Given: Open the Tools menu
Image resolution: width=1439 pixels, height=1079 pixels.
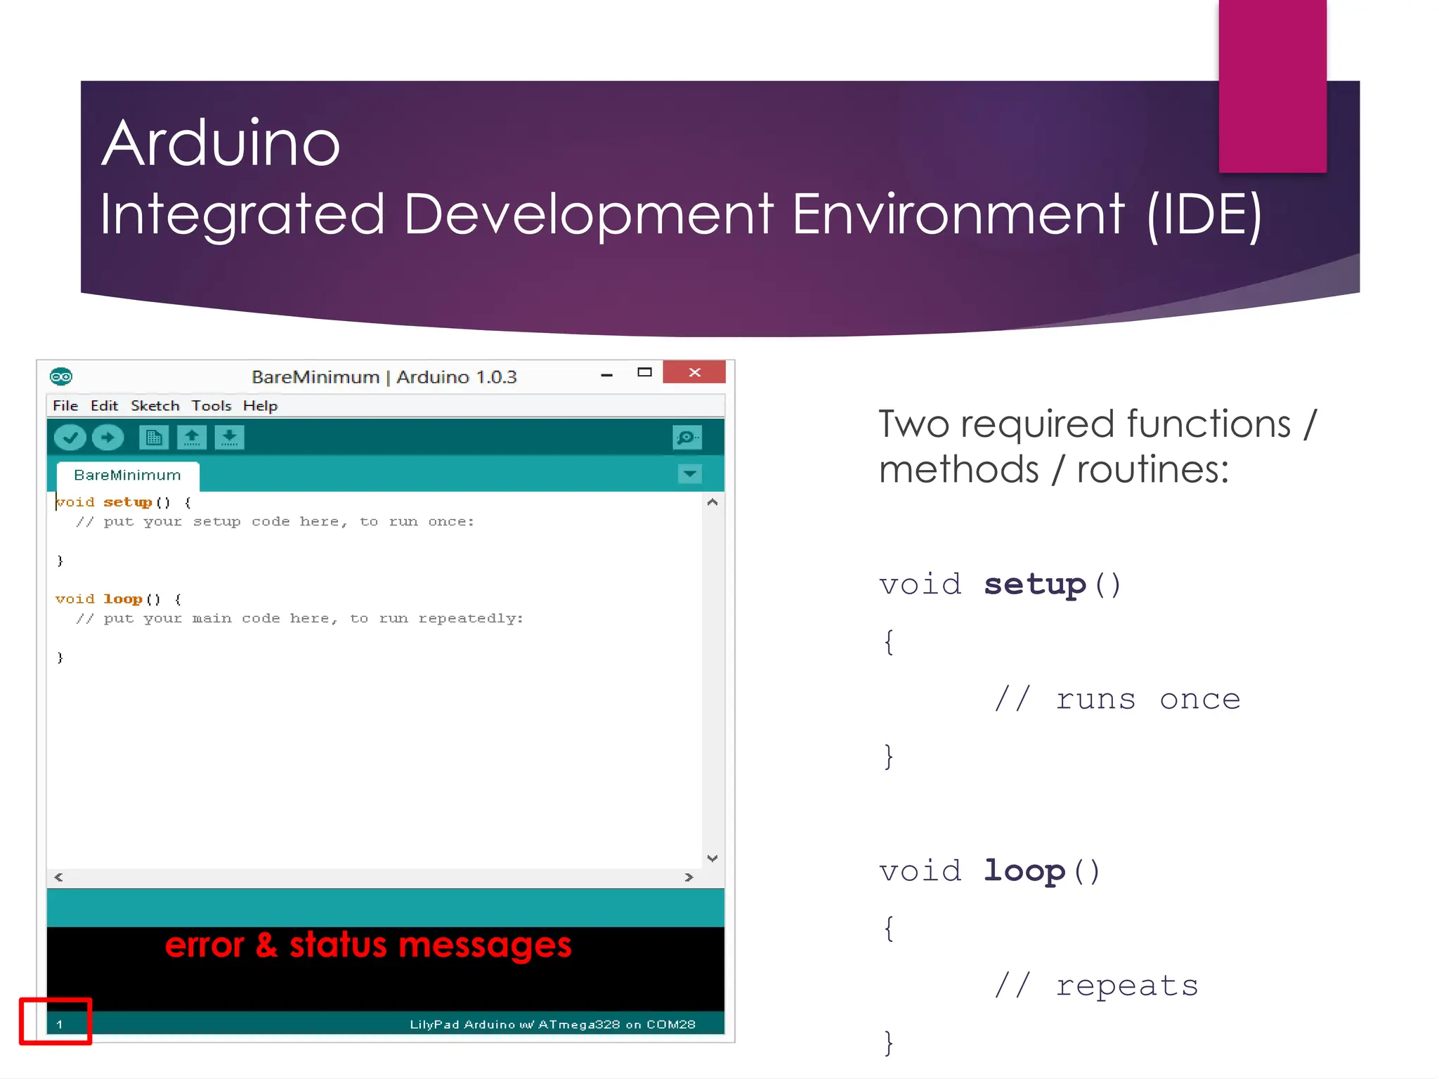Looking at the screenshot, I should click(211, 406).
